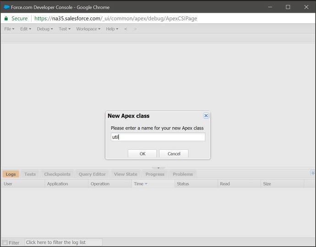Switch to the Logs tab
The height and width of the screenshot is (247, 316).
pos(11,174)
